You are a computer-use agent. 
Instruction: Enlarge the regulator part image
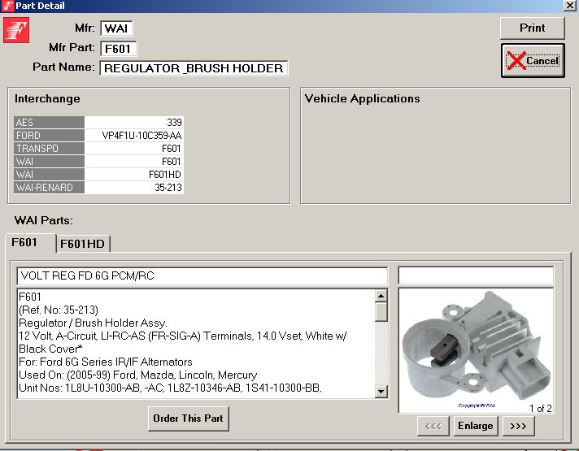(x=476, y=426)
